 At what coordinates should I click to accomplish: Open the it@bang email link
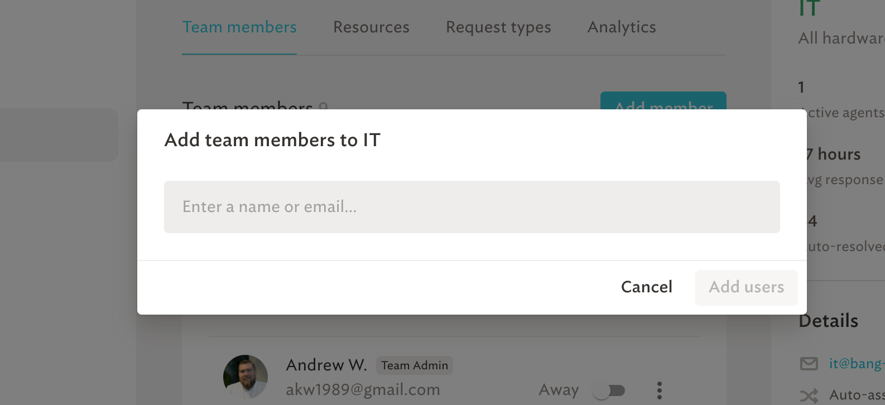point(857,364)
